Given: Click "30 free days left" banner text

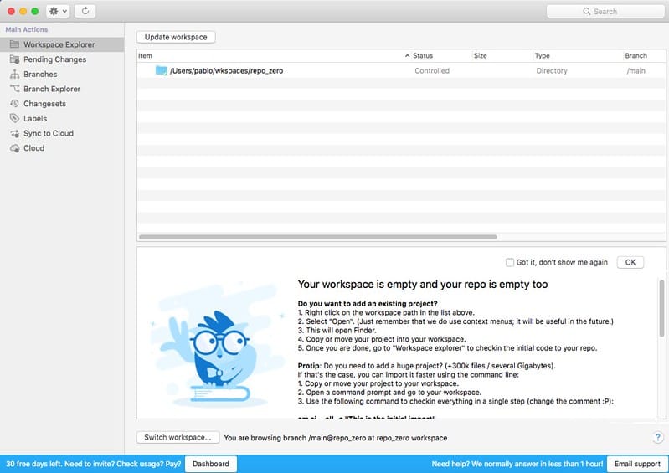Looking at the screenshot, I should [94, 464].
